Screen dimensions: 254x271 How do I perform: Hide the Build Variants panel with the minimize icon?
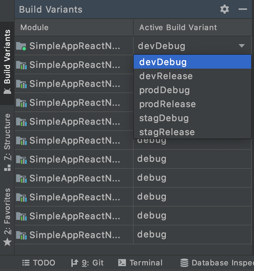tap(242, 9)
